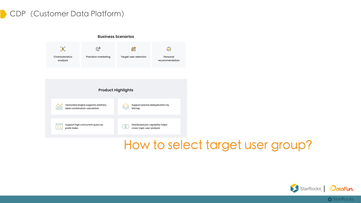Screen dimensions: 361x203
Task: Click the 'Business Scenarios' heading
Action: click(x=116, y=36)
